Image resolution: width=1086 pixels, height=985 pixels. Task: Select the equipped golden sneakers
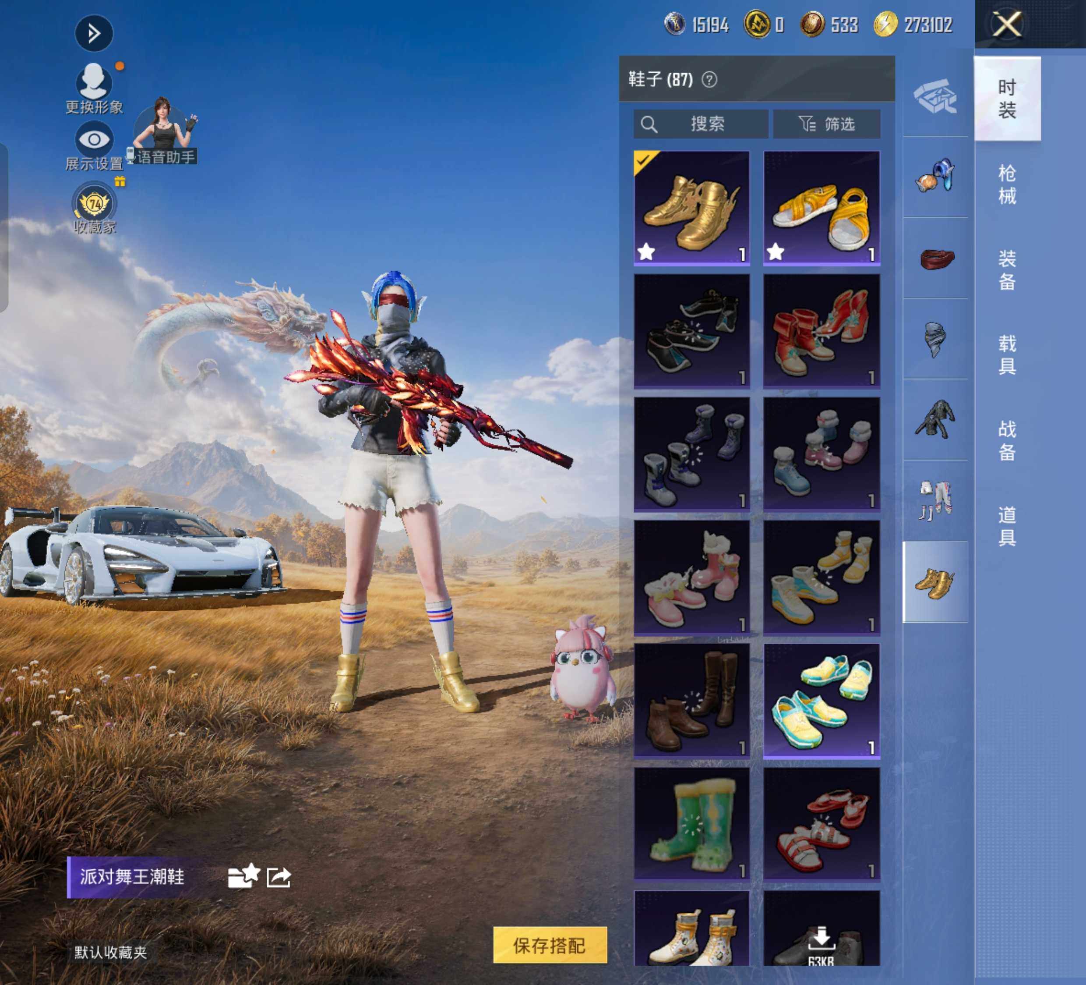pyautogui.click(x=692, y=208)
